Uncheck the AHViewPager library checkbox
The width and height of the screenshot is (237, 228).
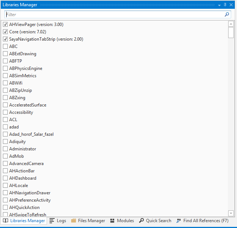point(5,25)
